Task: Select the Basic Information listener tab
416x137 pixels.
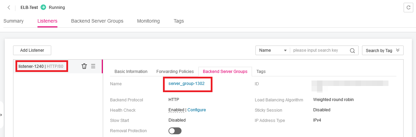Action: [131, 72]
